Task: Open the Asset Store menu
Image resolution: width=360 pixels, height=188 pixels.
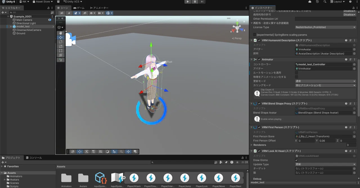Action: coord(43,2)
